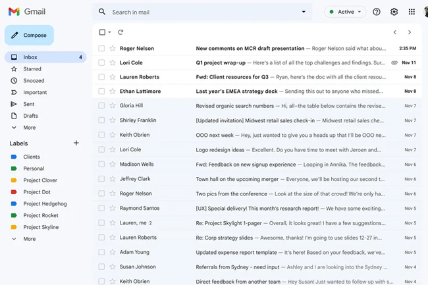Viewport: 428px width, 285px height.
Task: Check the Madison Wells email box
Action: pos(101,164)
